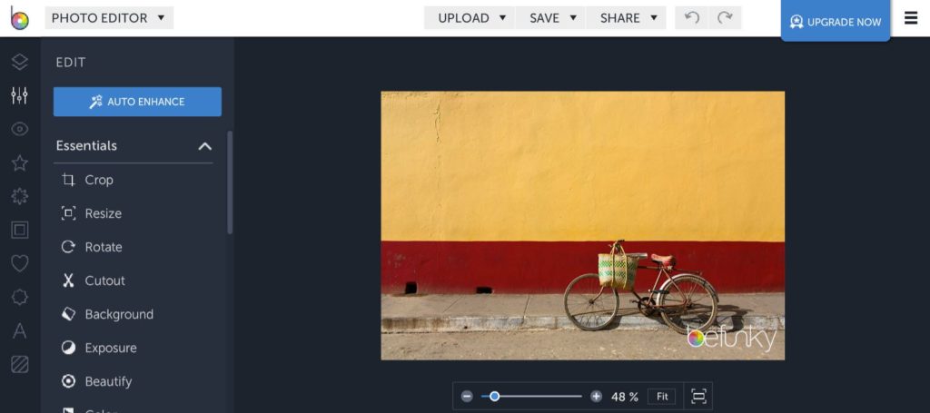Collapse the Essentials section chevron
Screen dimensions: 930x413
204,146
